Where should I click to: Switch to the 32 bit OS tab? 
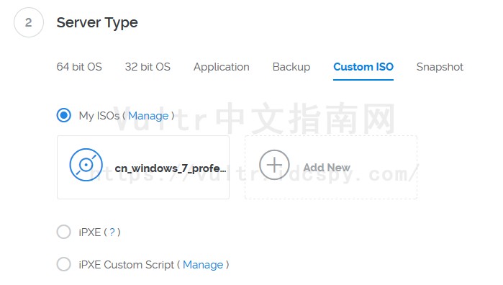(148, 67)
